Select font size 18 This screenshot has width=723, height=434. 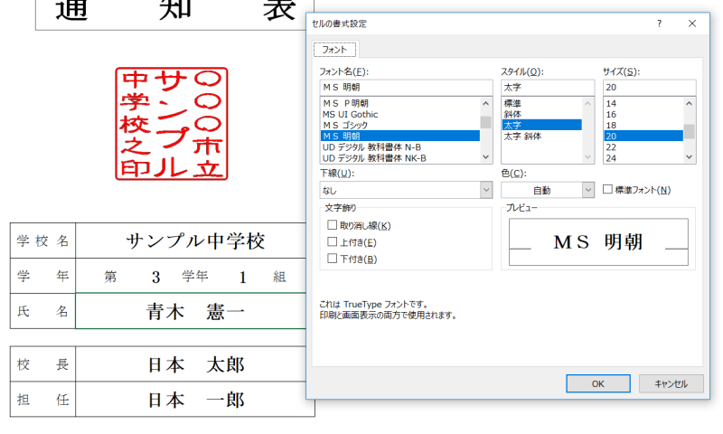click(x=643, y=125)
